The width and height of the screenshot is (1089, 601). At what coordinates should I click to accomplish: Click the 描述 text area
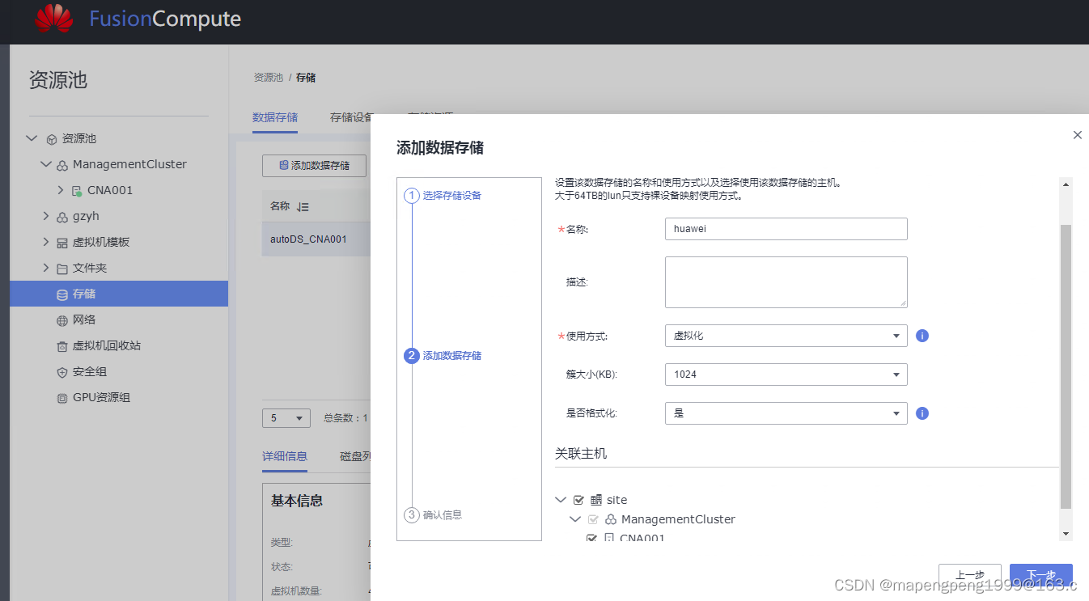[786, 282]
